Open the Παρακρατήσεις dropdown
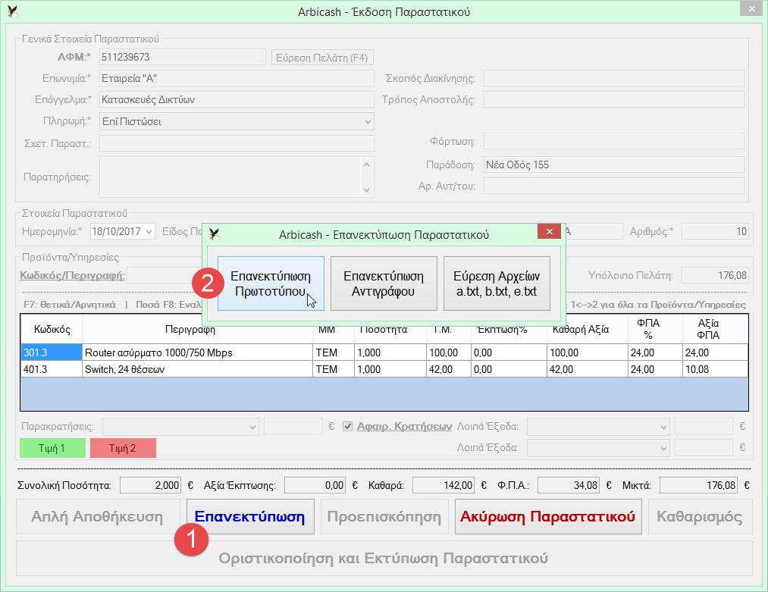 180,427
